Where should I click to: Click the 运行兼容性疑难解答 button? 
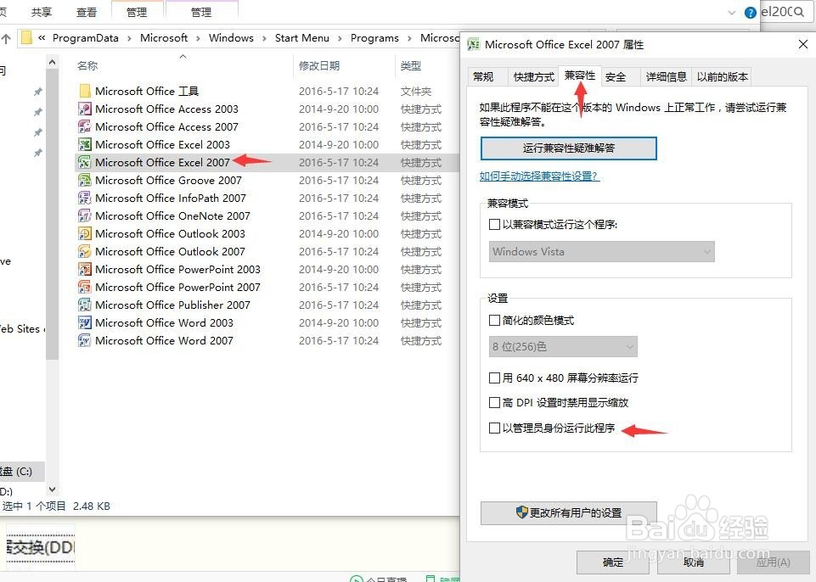(x=568, y=148)
